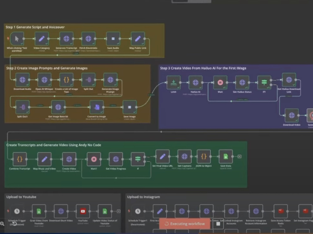Select the Generate Transcript HTTP node
Viewport: 313px width, 234px height.
pyautogui.click(x=66, y=39)
